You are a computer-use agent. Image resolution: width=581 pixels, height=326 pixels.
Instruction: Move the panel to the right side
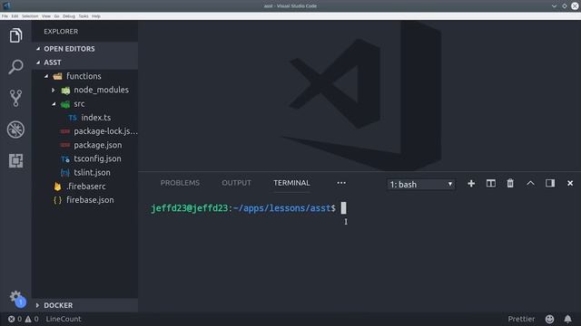click(550, 183)
